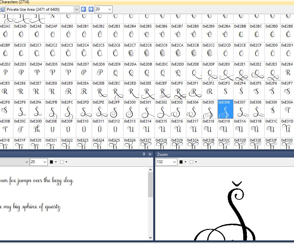Select glyph cell 0xE2F1
This screenshot has width=294, height=244.
pos(194,90)
